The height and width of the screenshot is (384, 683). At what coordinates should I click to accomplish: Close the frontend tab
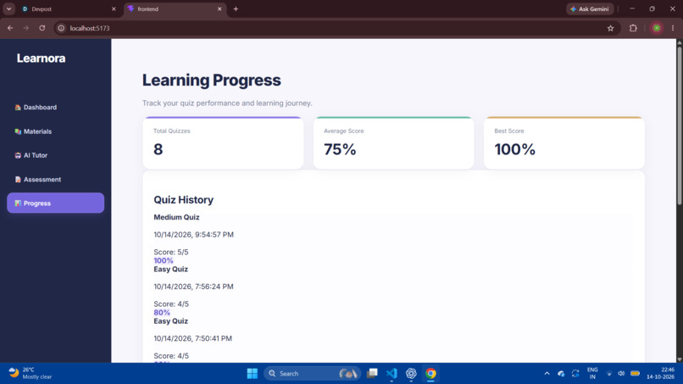point(219,8)
